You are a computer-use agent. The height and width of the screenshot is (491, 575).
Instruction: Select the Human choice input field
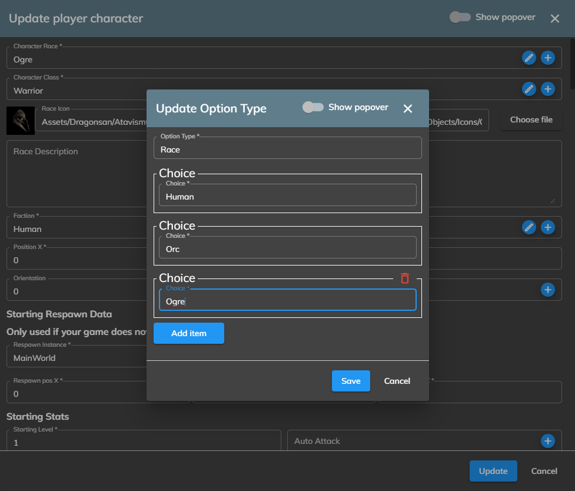pos(288,197)
